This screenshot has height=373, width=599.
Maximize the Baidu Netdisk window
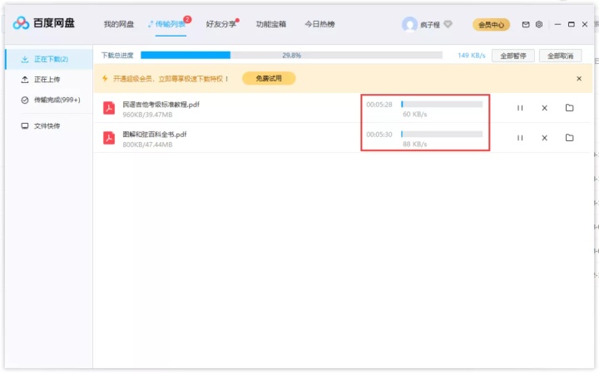point(571,24)
